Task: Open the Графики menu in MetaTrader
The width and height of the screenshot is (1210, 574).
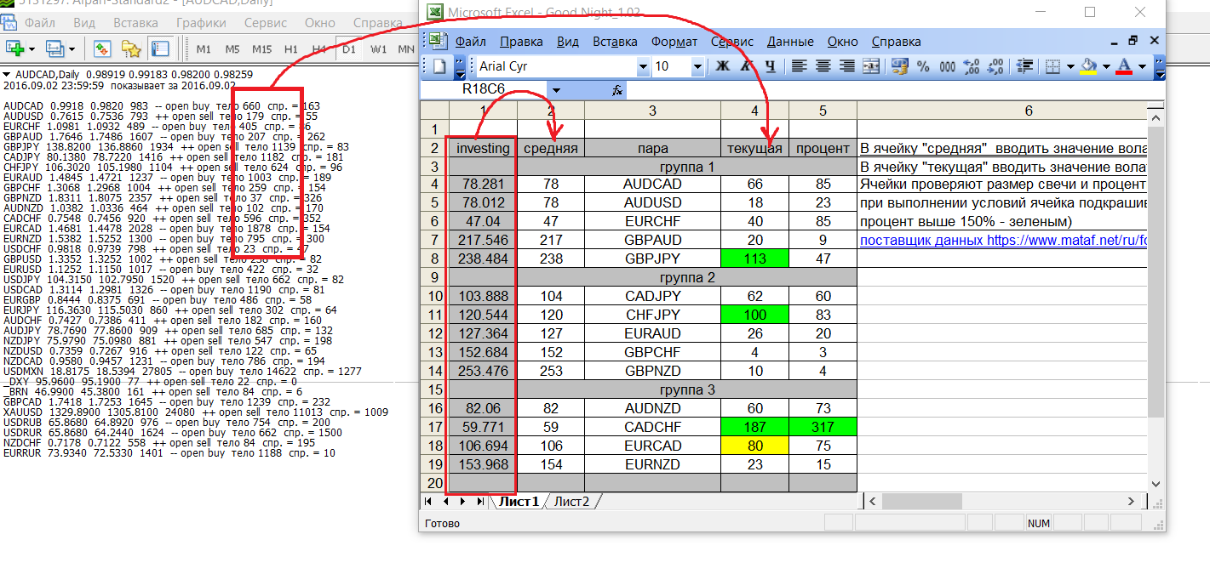Action: point(203,23)
